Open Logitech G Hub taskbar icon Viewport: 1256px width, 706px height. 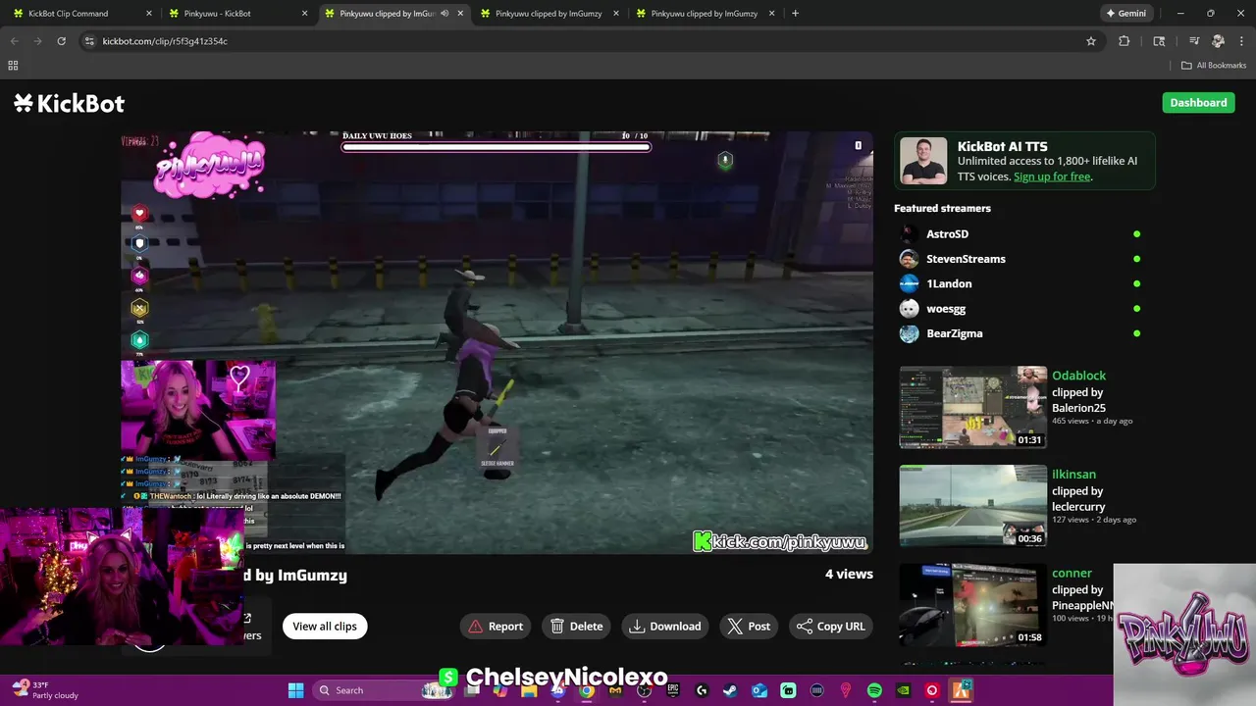coord(701,690)
